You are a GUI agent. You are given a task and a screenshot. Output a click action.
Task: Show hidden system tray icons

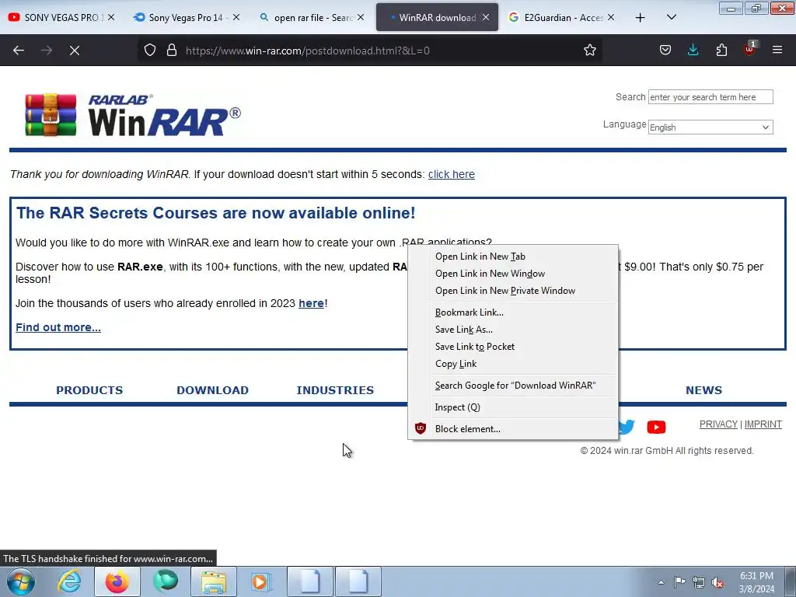tap(661, 582)
